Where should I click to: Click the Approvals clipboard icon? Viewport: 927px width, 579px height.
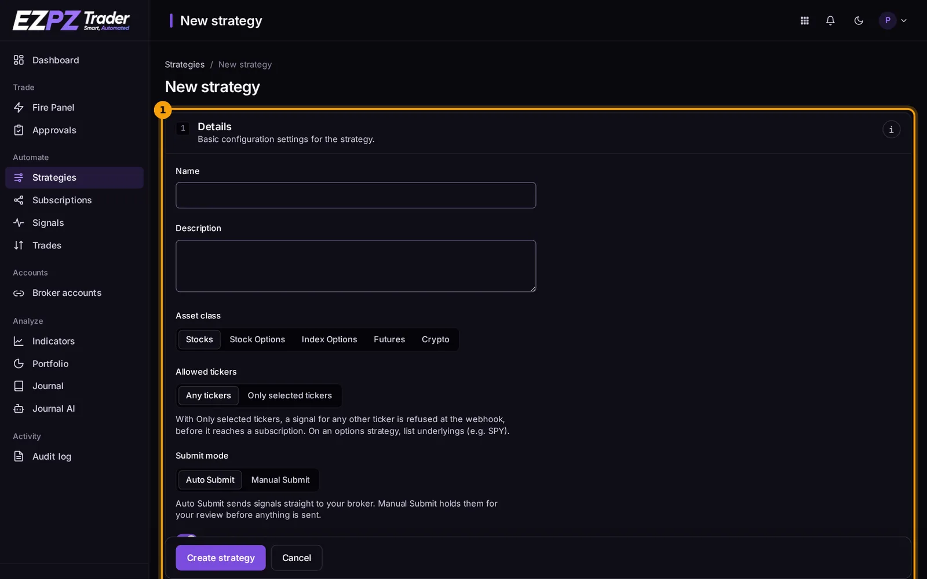tap(19, 130)
